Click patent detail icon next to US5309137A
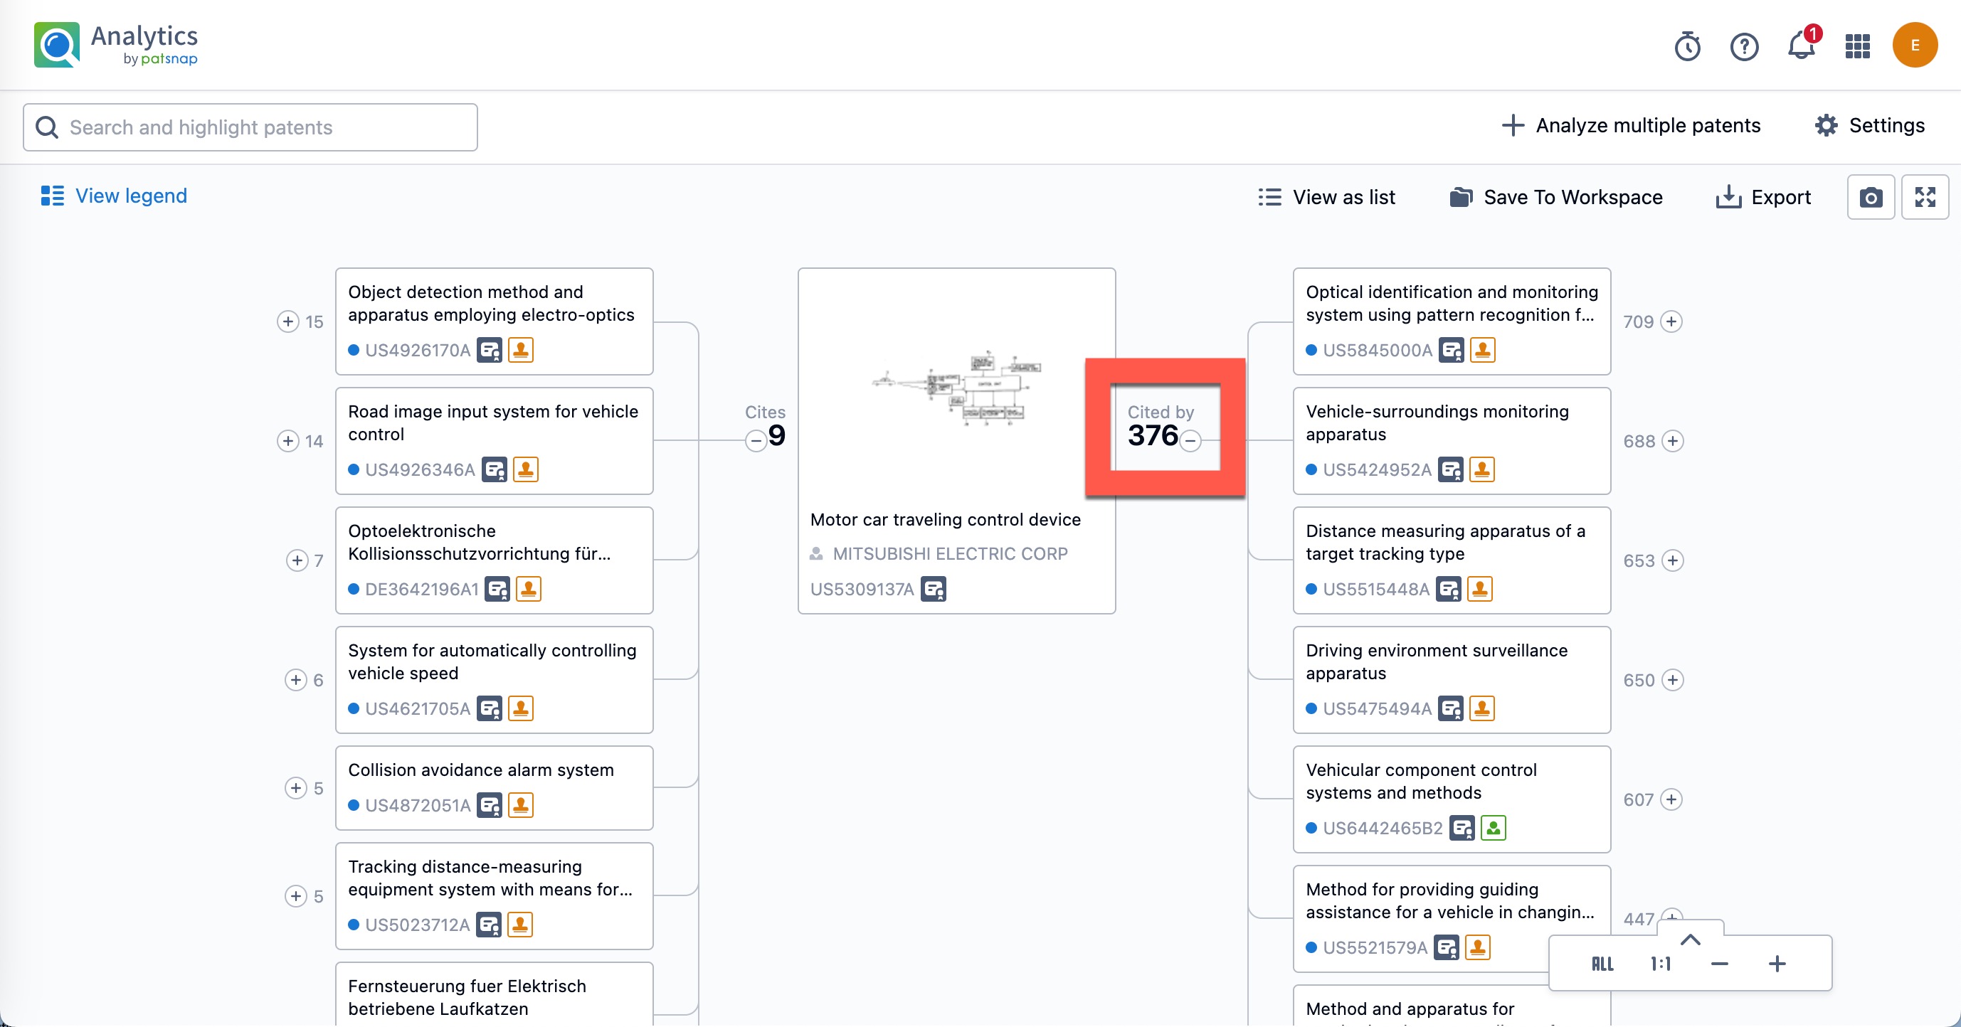The image size is (1961, 1027). (x=934, y=590)
